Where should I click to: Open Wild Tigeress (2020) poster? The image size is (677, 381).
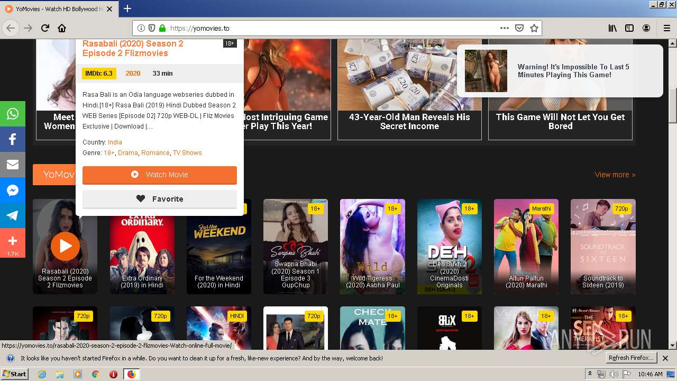coord(372,247)
